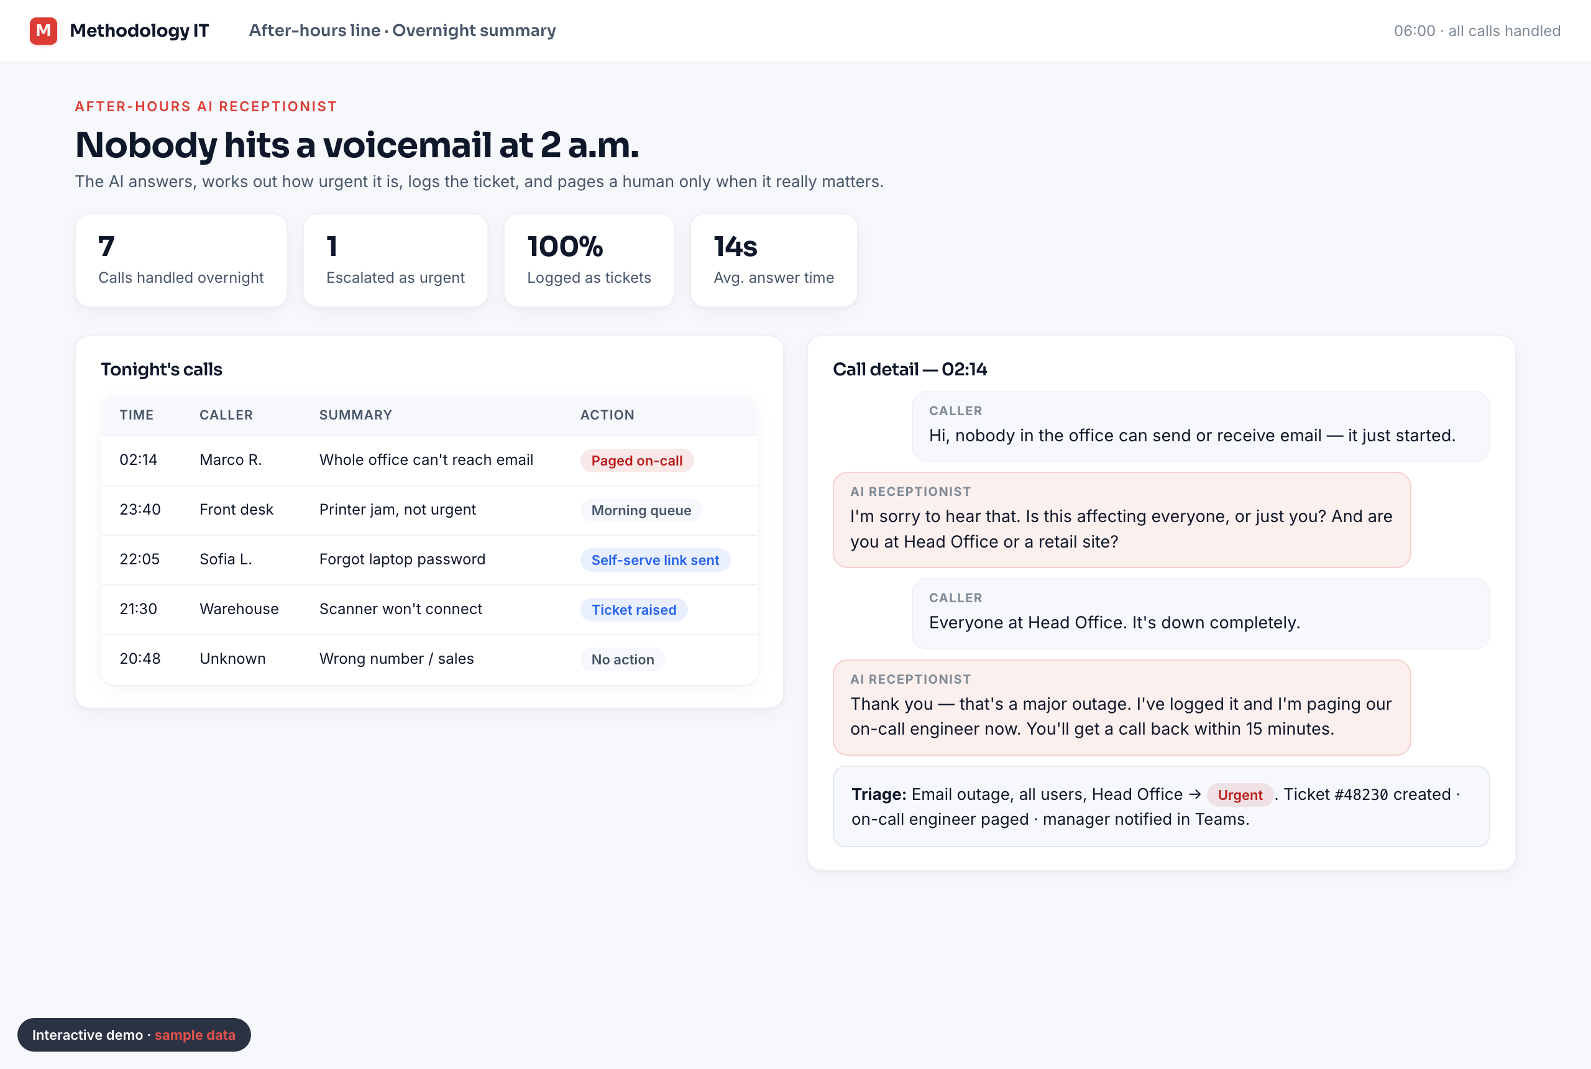Viewport: 1591px width, 1069px height.
Task: Click AI message asking Head Office or retail
Action: coord(1121,520)
